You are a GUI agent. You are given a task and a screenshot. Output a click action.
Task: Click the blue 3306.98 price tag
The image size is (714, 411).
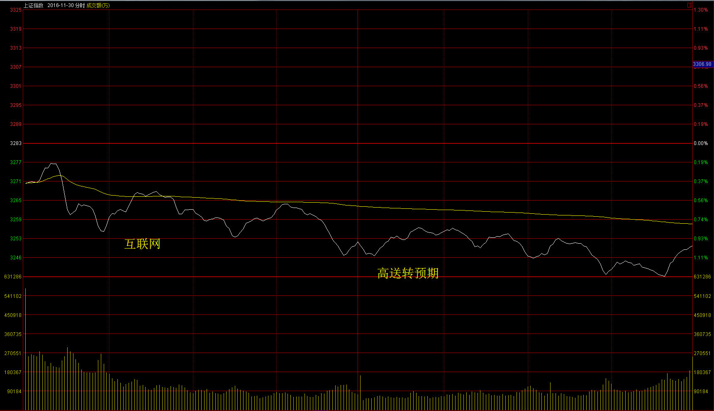(x=702, y=64)
